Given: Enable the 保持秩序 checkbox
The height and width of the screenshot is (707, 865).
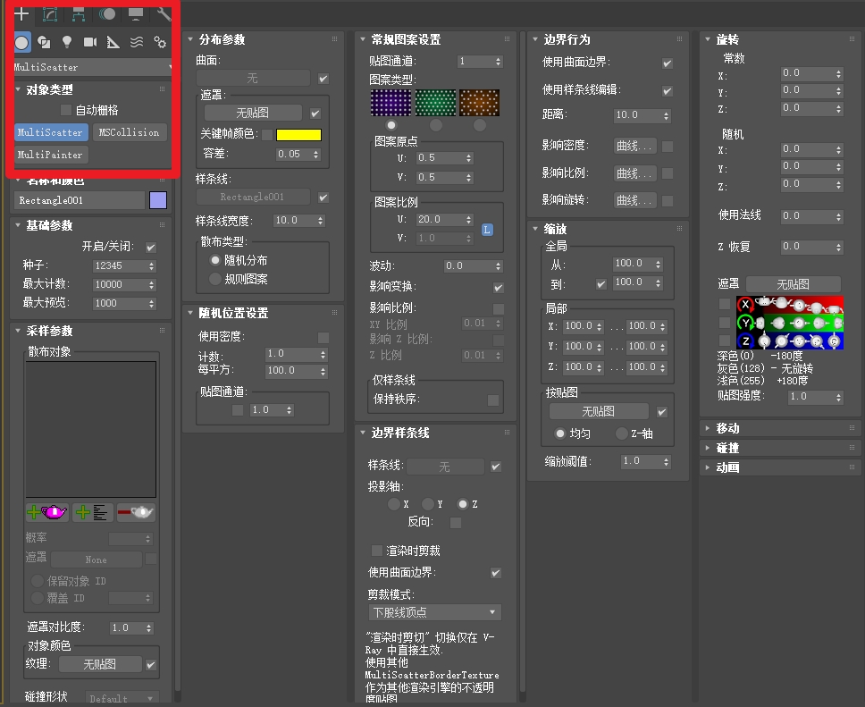Looking at the screenshot, I should pos(493,400).
